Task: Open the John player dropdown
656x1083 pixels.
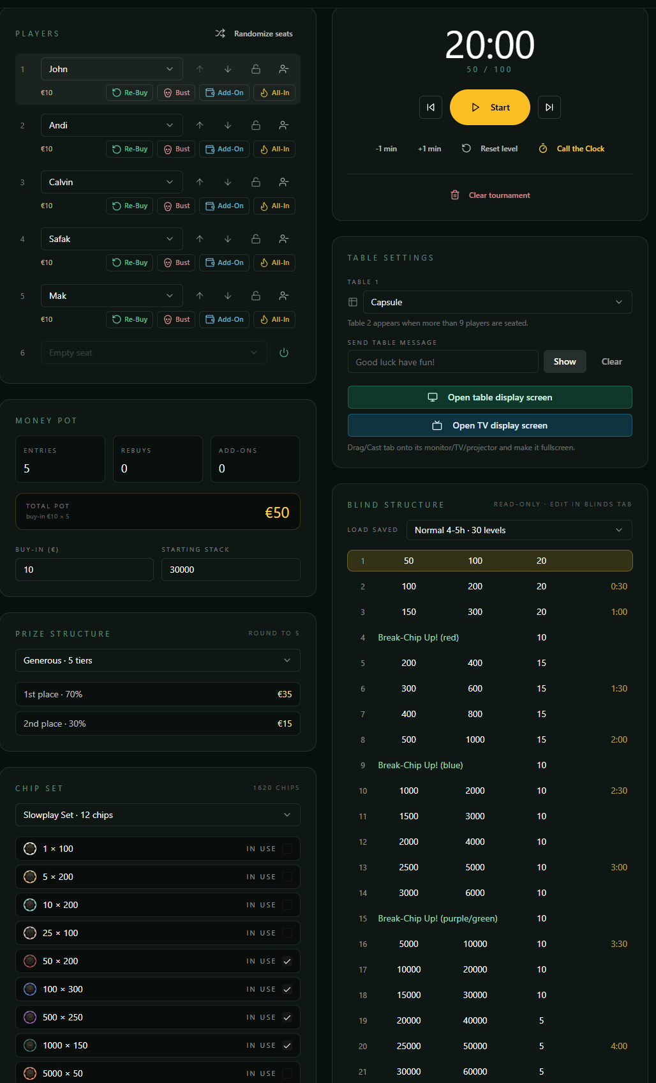Action: [112, 69]
